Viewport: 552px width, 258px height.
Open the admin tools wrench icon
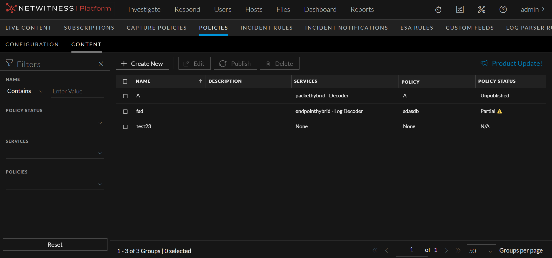point(481,9)
